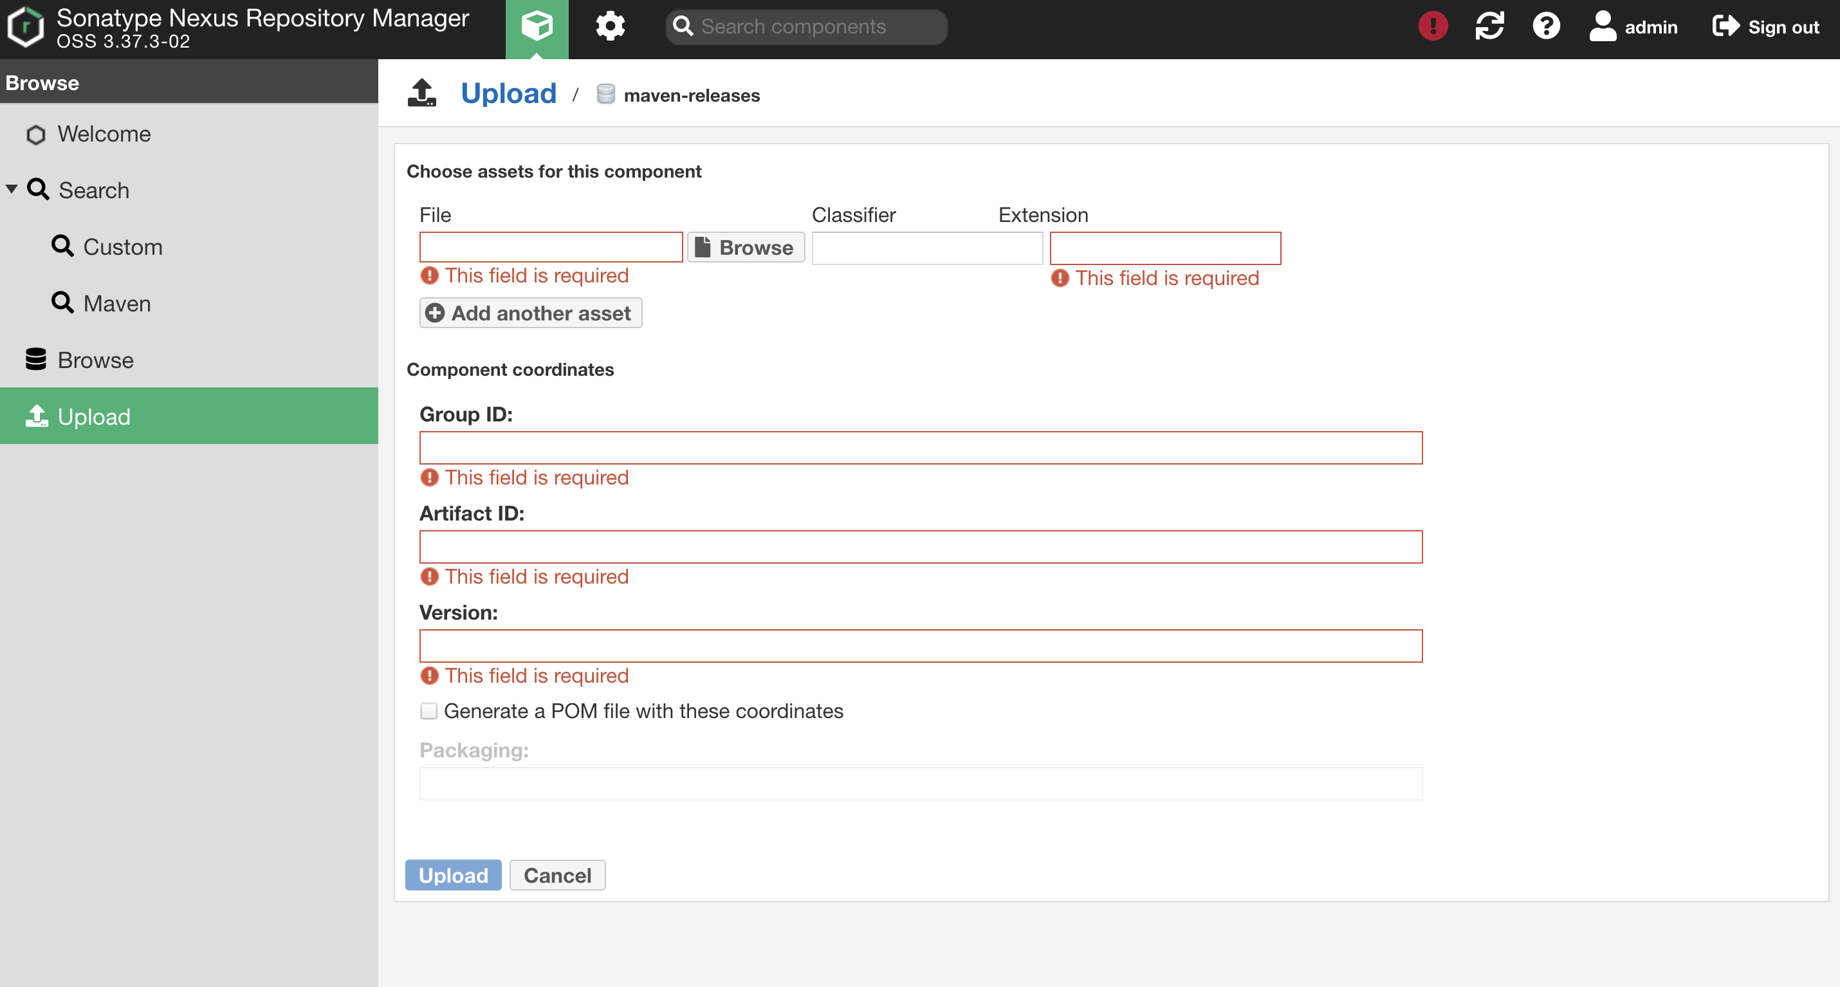Go to Welcome page in sidebar
The height and width of the screenshot is (987, 1840).
[x=104, y=134]
